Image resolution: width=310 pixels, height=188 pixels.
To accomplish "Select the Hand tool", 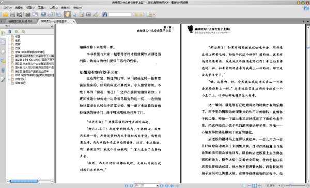I will coord(67,14).
